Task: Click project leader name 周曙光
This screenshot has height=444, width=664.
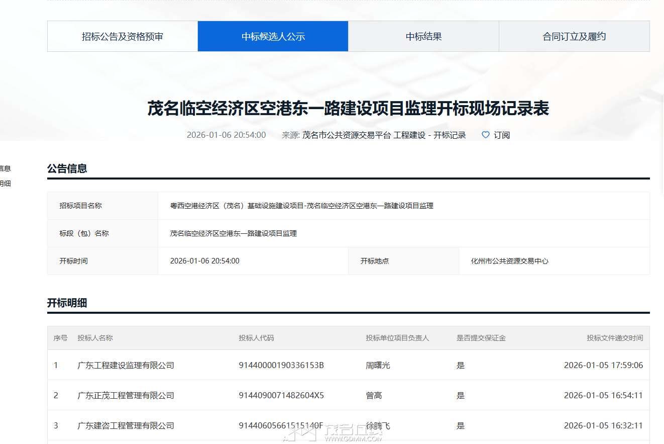Action: tap(378, 365)
